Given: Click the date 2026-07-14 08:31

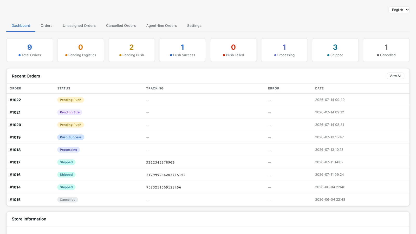Looking at the screenshot, I should (329, 125).
